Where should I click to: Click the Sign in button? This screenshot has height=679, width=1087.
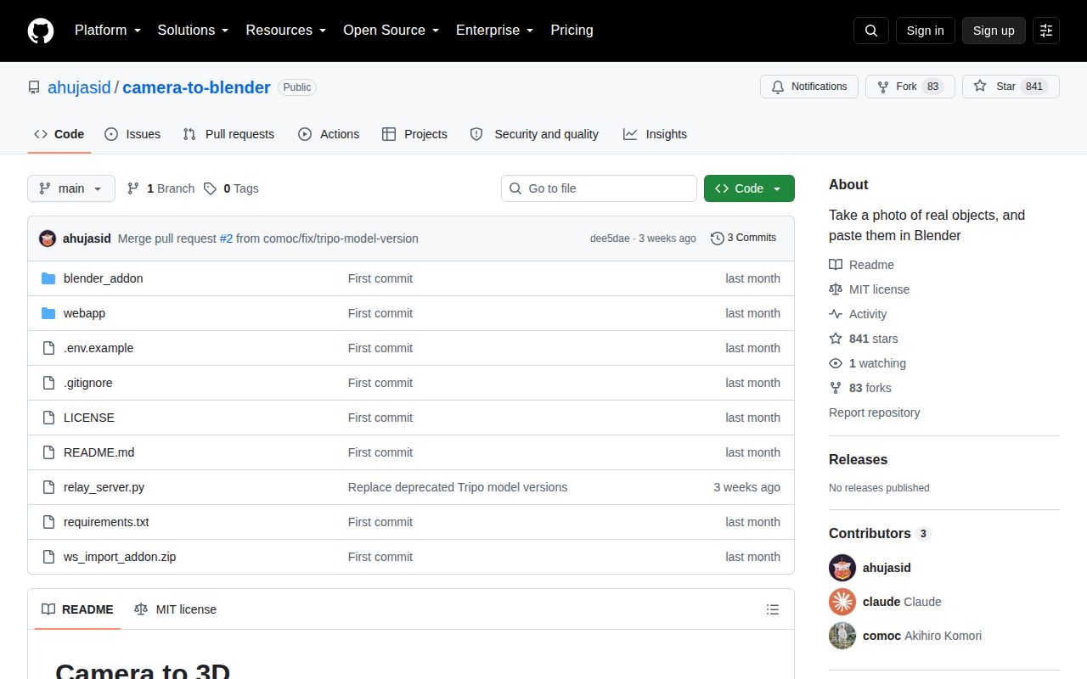(925, 31)
